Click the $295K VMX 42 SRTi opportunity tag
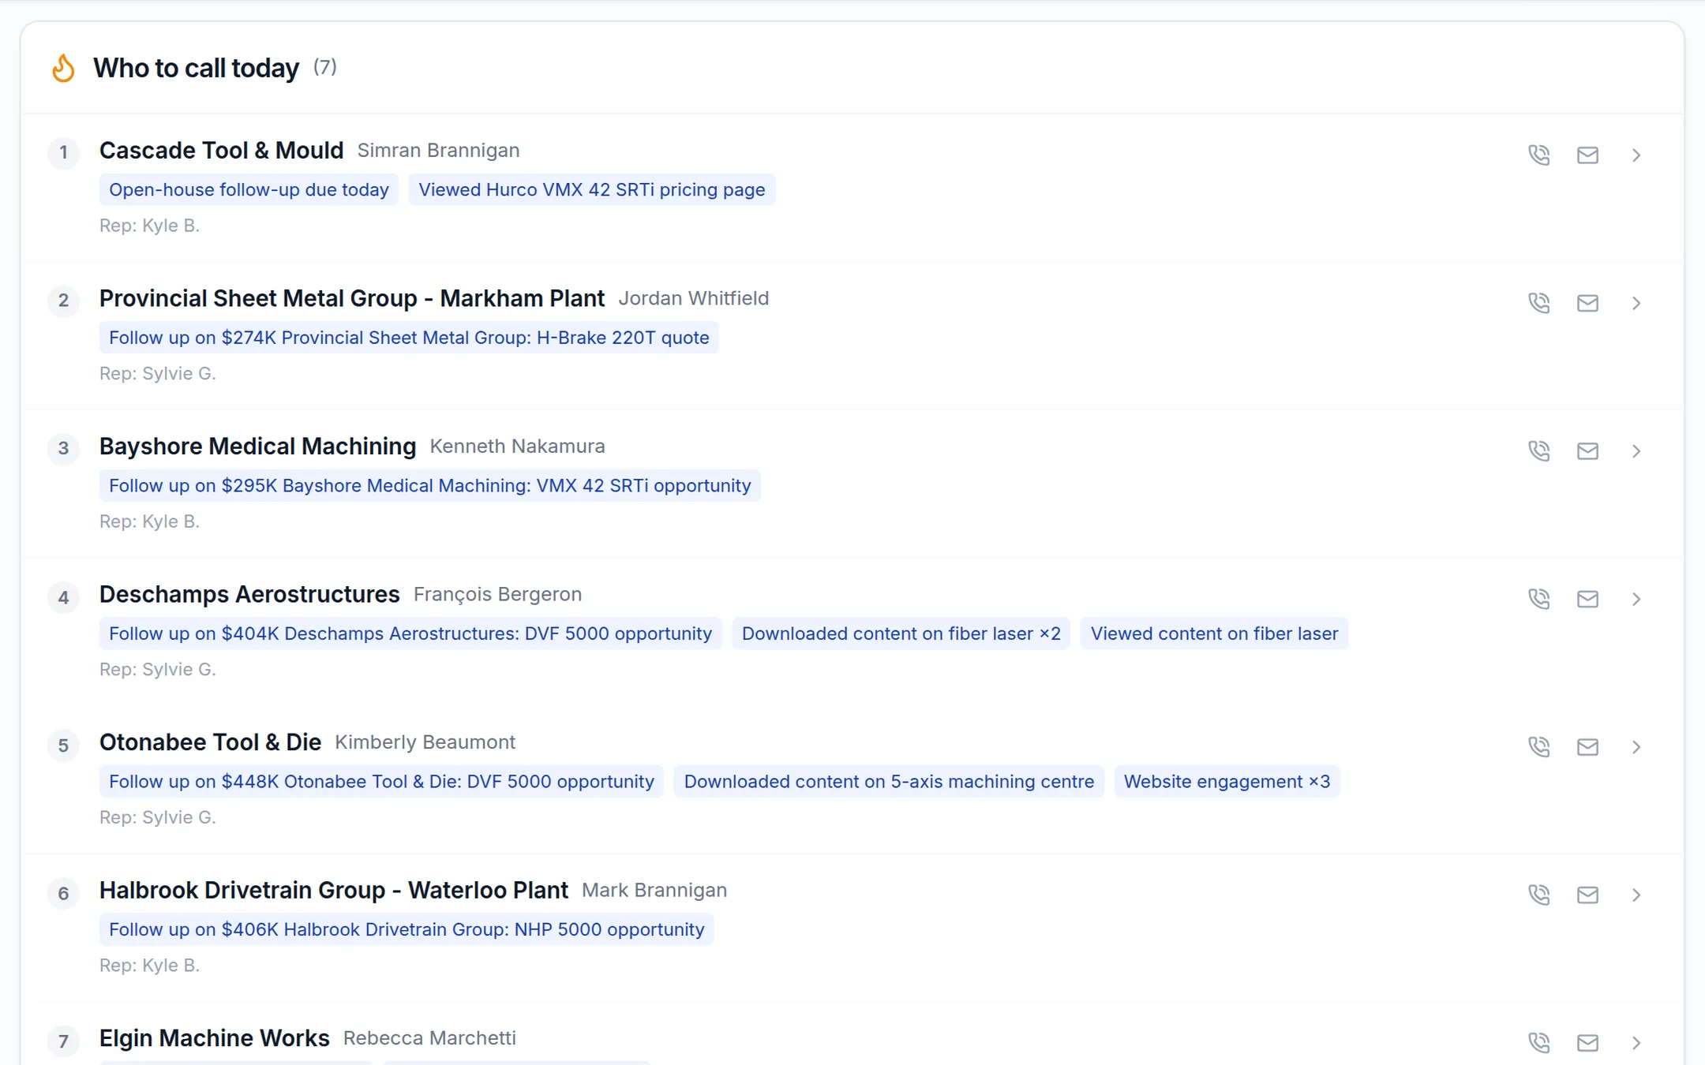The width and height of the screenshot is (1705, 1065). pyautogui.click(x=430, y=485)
